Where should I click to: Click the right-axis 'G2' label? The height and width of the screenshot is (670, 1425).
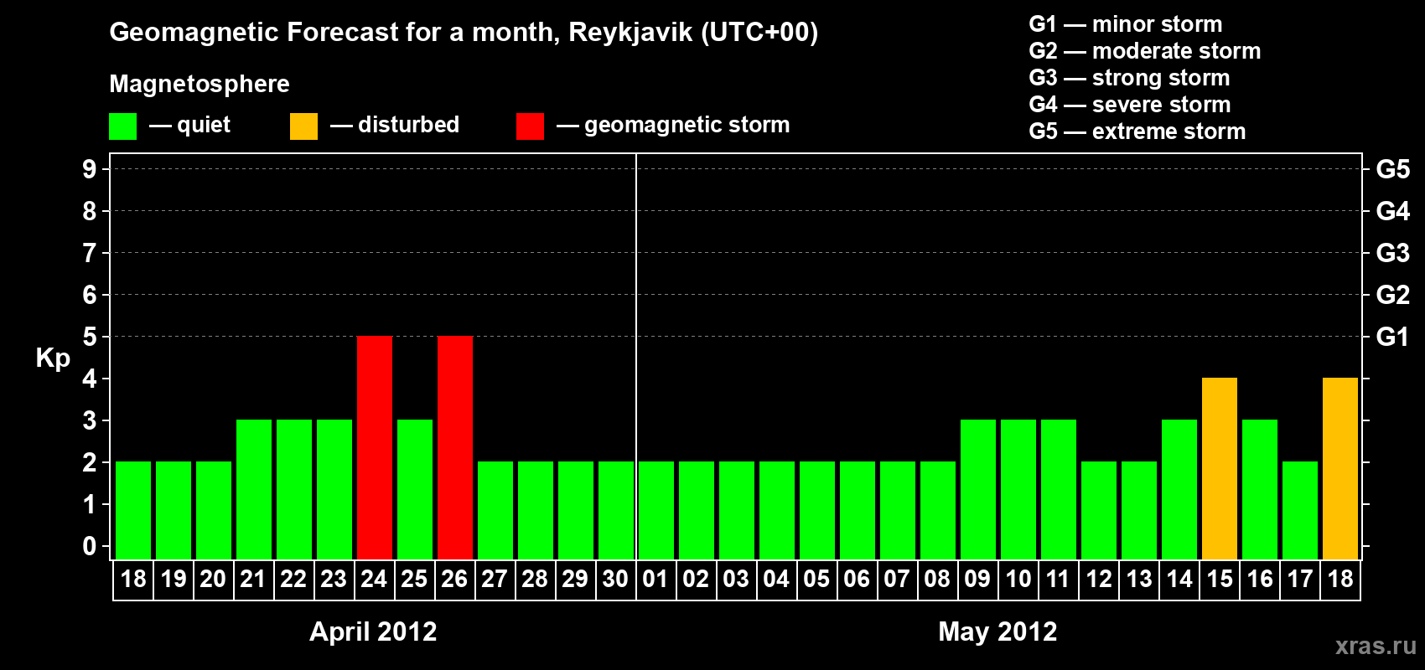point(1393,295)
